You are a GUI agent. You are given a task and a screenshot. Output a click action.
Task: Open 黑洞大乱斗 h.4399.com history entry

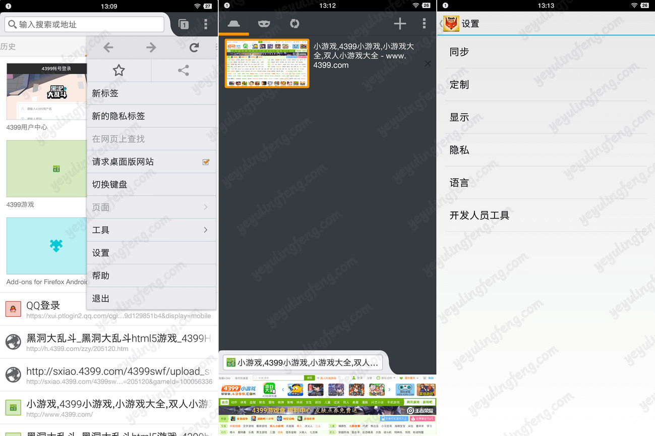coord(109,342)
